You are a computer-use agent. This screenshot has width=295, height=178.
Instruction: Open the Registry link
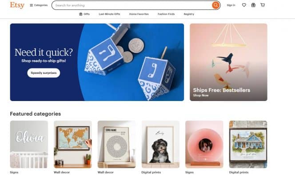tap(189, 14)
